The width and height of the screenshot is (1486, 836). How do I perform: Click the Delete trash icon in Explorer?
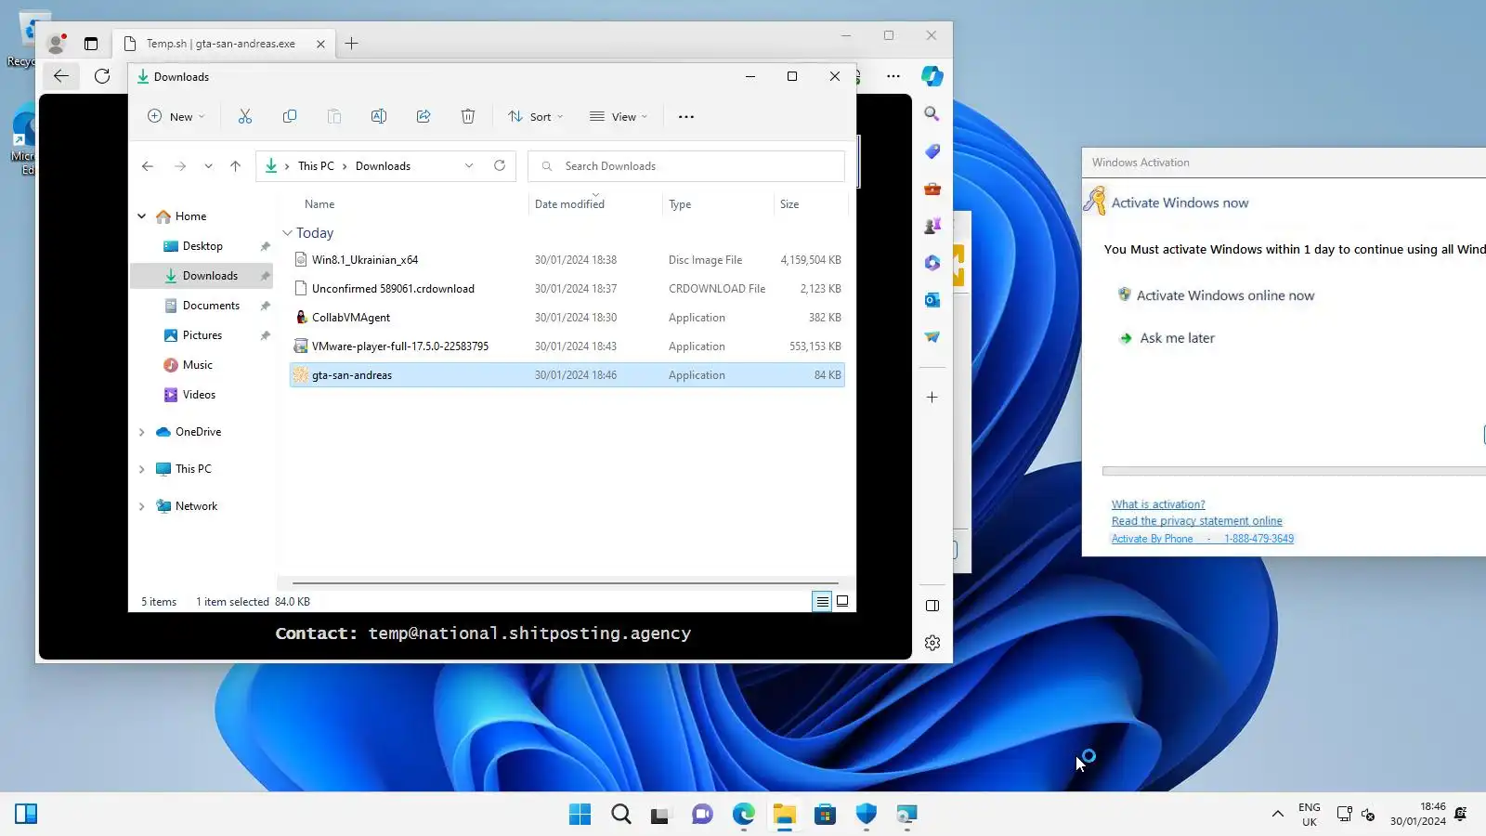pos(468,116)
